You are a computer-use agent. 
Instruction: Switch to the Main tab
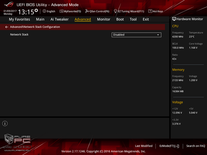[x=40, y=19]
